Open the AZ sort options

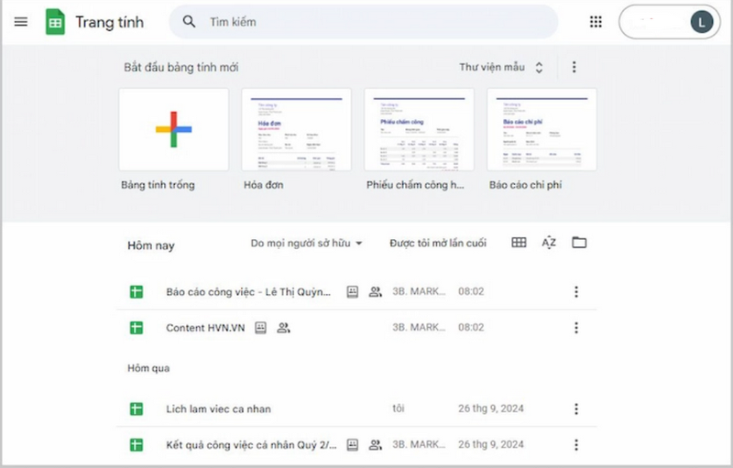549,243
